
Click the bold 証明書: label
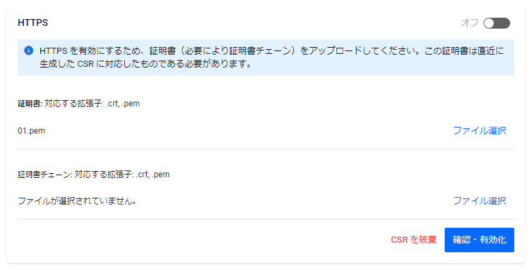click(30, 104)
